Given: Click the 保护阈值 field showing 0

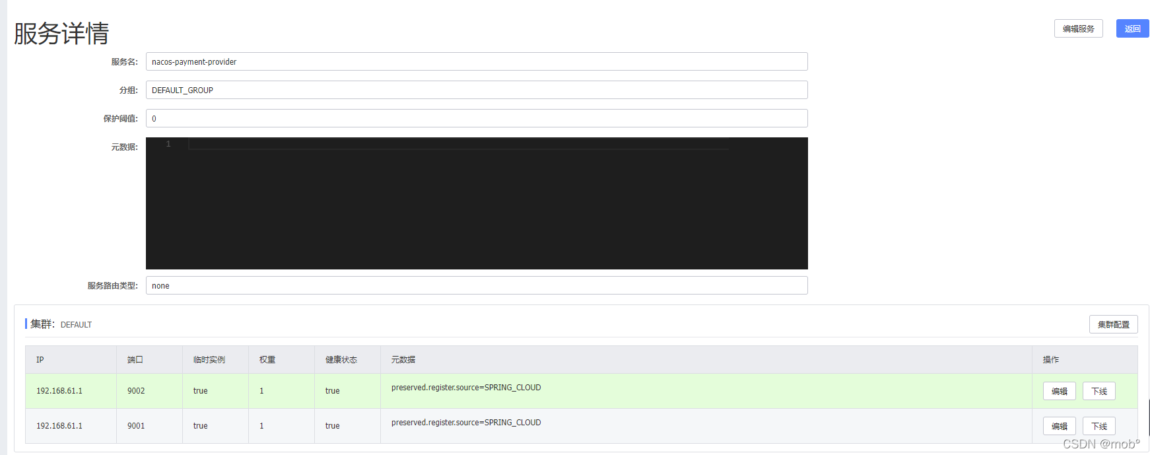Looking at the screenshot, I should click(477, 118).
